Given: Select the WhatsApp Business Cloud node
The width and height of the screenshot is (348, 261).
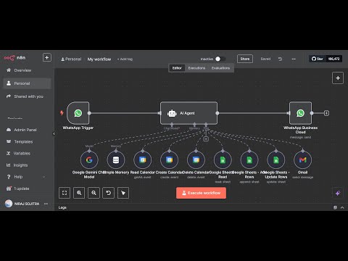Looking at the screenshot, I should [300, 113].
